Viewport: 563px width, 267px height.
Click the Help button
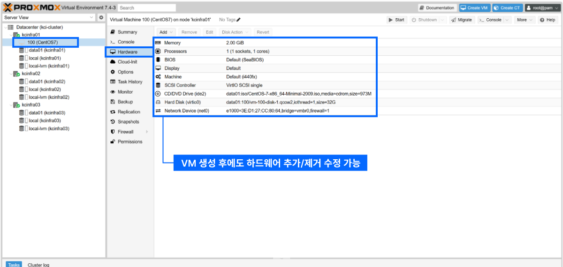(x=548, y=20)
